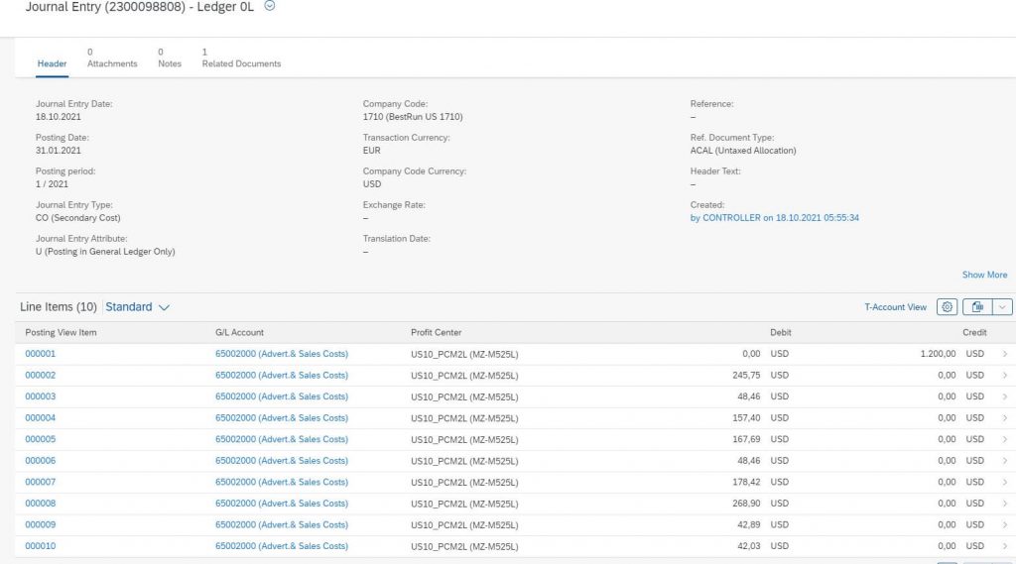This screenshot has width=1016, height=564.
Task: Click navigation arrow of row 000002
Action: 1005,375
